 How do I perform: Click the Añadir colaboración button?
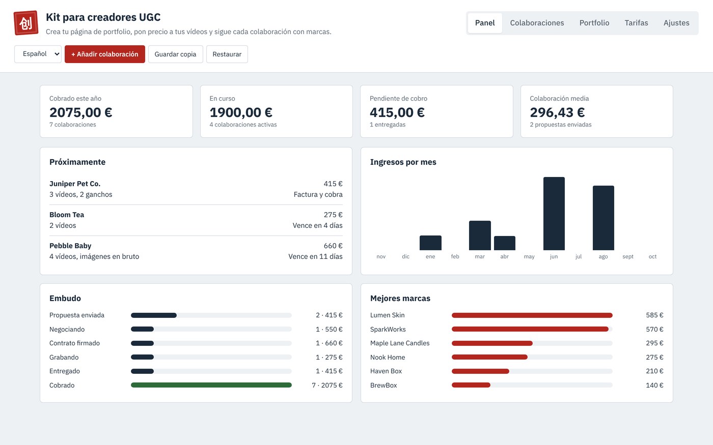pos(105,54)
